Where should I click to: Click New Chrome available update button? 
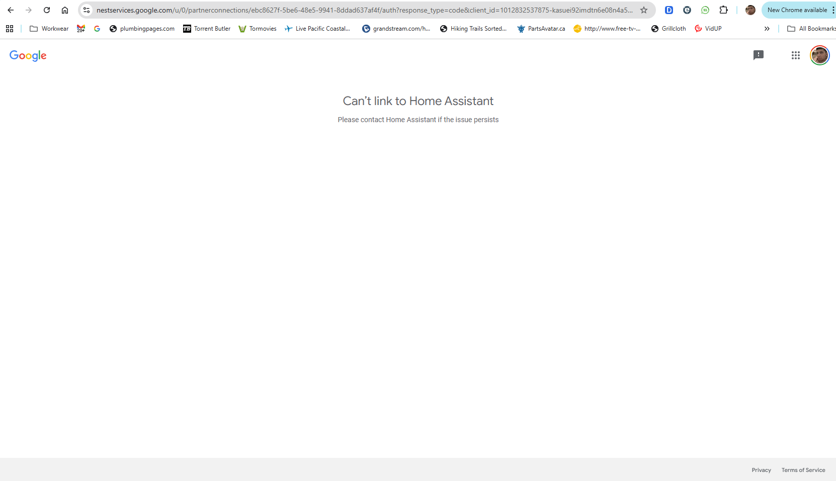tap(797, 10)
